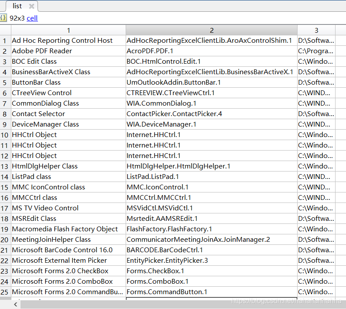This screenshot has height=309, width=346.
Task: Select cell 'WIA.CommonDialog.1'
Action: 212,103
